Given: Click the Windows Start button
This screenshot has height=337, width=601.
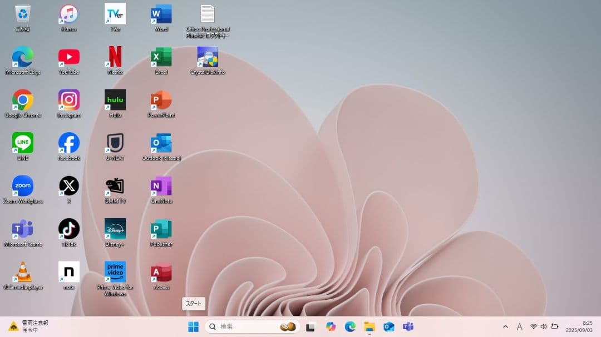Looking at the screenshot, I should point(194,326).
